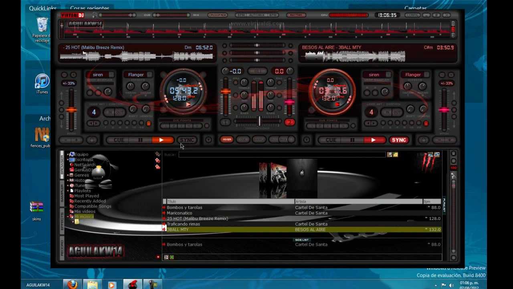Open Firefox from the taskbar
513x289 pixels.
[x=73, y=285]
